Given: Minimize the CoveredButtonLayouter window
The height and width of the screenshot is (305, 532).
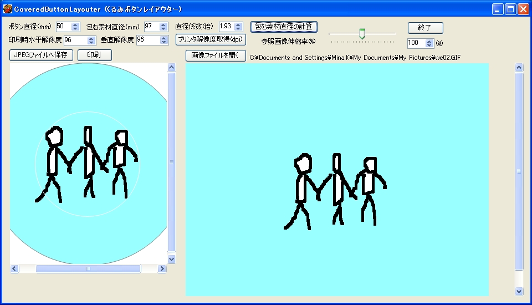Looking at the screenshot, I should click(498, 9).
